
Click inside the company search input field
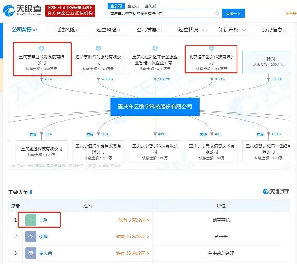pyautogui.click(x=162, y=13)
